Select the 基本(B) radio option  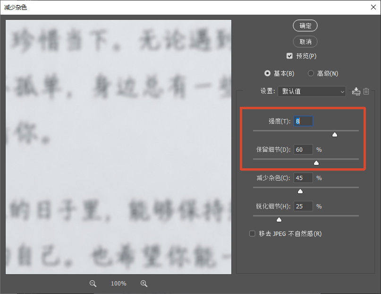coord(267,73)
